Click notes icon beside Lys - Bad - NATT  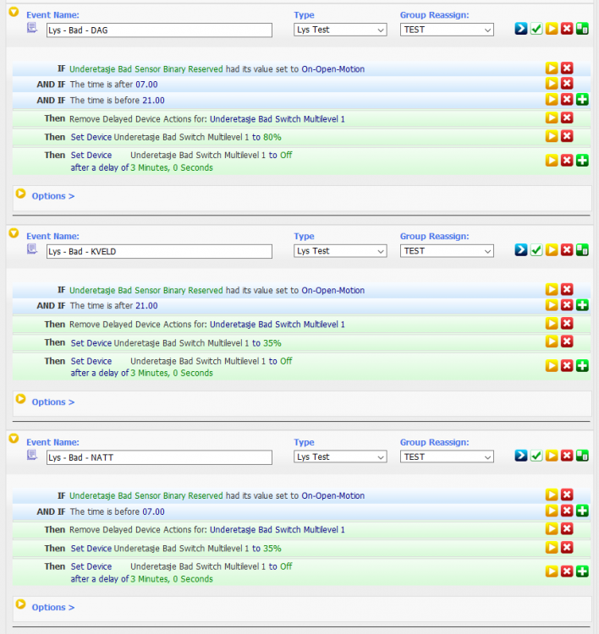[x=32, y=456]
